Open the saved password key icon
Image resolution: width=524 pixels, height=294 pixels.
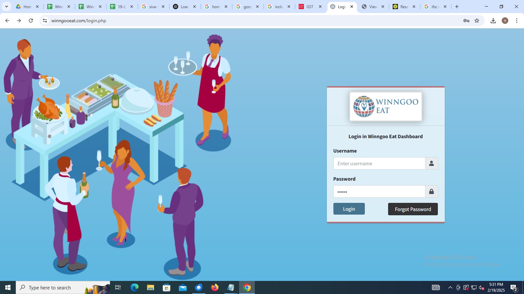click(466, 21)
